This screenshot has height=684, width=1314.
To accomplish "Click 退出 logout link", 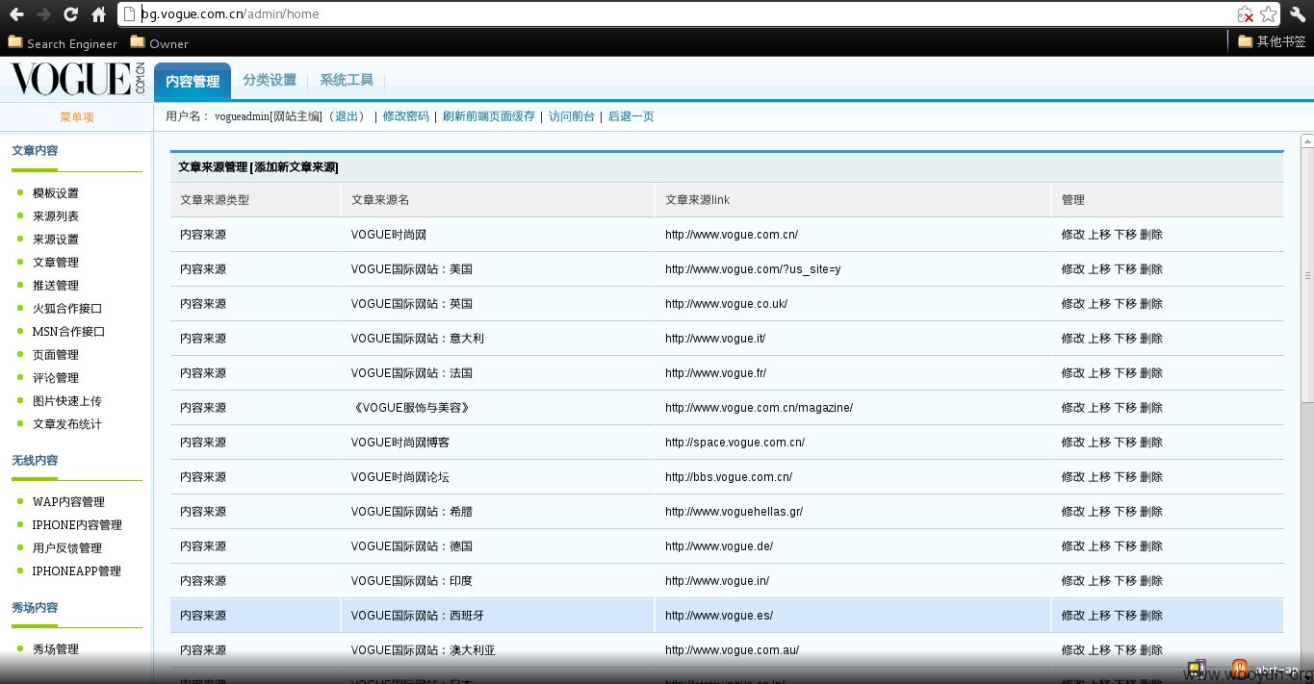I will (347, 116).
